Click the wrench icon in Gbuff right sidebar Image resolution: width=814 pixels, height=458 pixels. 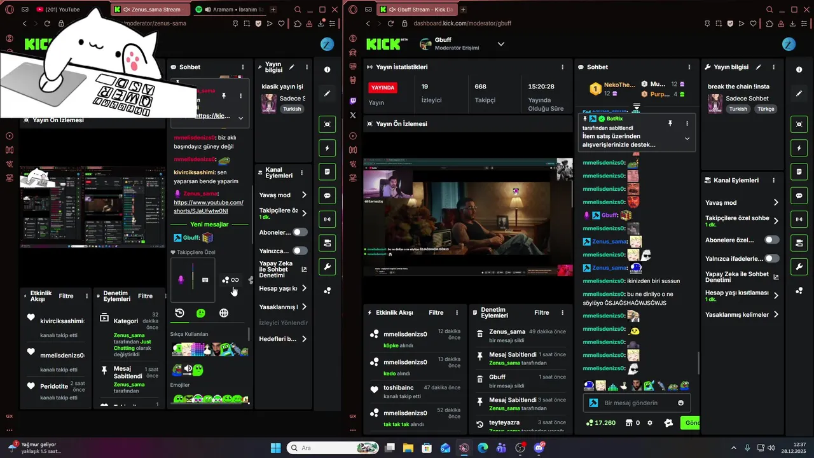799,267
